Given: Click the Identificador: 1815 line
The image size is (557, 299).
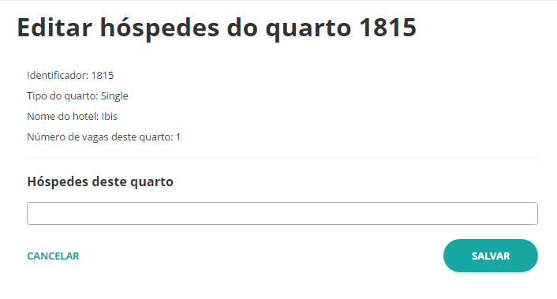Looking at the screenshot, I should (70, 75).
